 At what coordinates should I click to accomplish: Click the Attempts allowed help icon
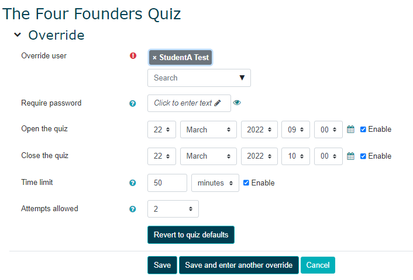click(132, 209)
